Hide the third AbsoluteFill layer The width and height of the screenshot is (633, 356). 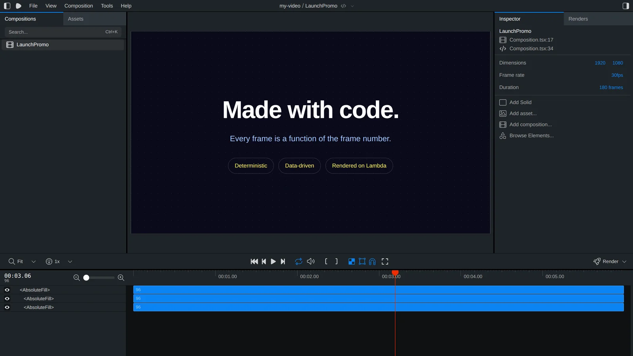pyautogui.click(x=7, y=307)
